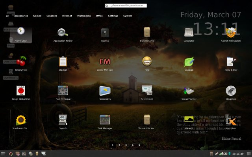Switch to Settings category

pyautogui.click(x=113, y=16)
